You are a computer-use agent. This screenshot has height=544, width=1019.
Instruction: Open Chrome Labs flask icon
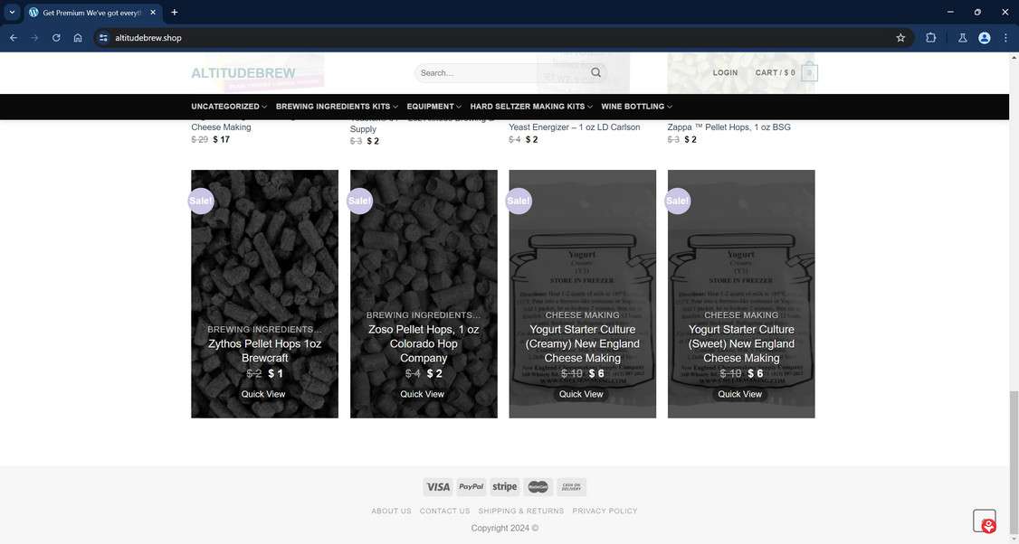[x=963, y=38]
